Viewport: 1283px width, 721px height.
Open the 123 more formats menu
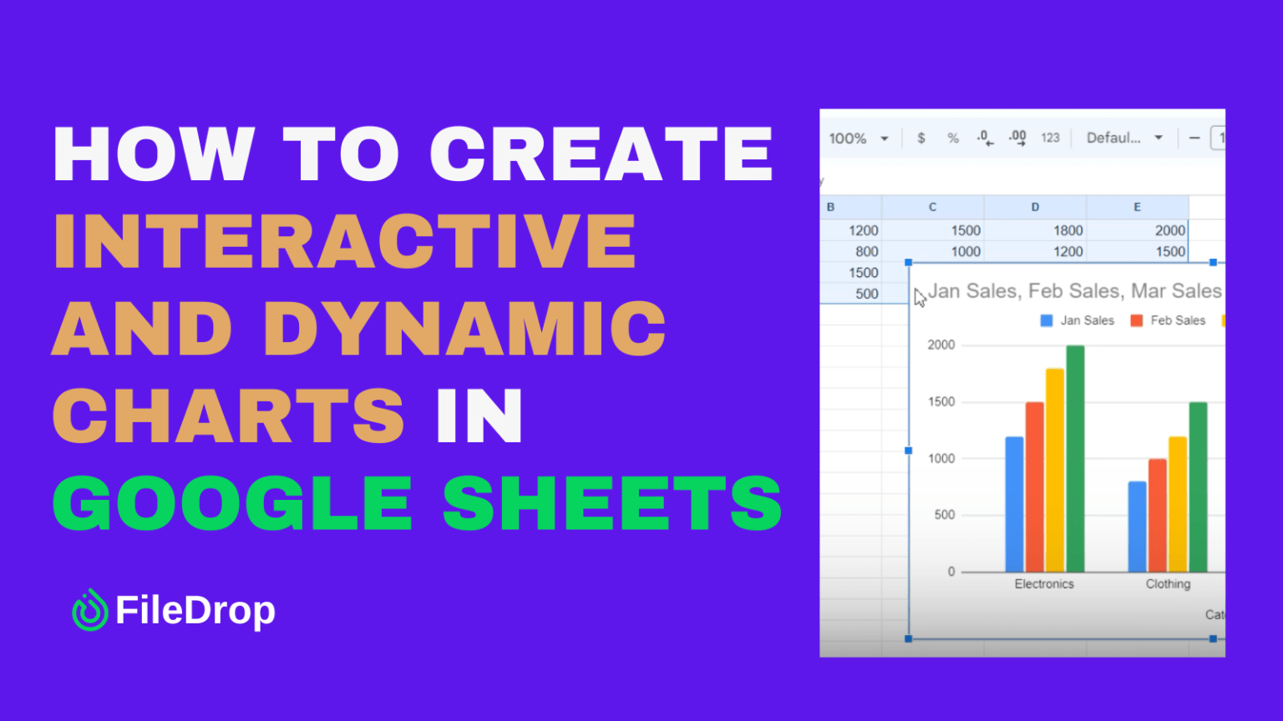coord(1050,139)
